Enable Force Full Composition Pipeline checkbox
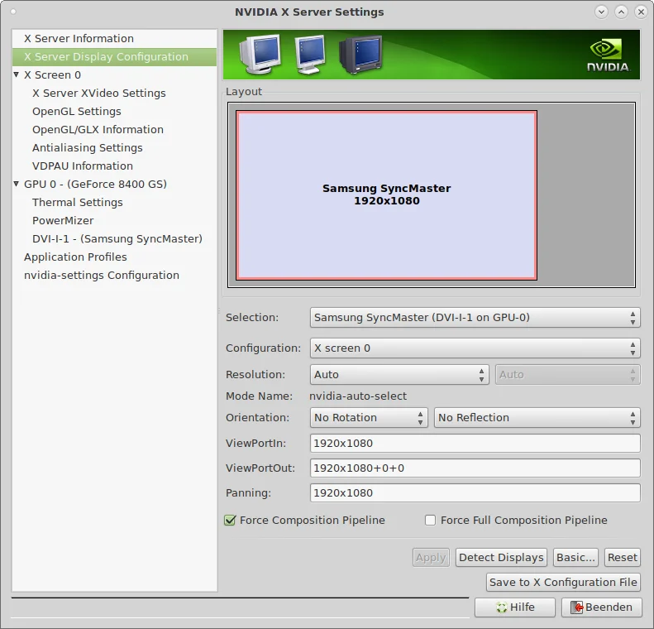This screenshot has width=654, height=629. (x=430, y=520)
